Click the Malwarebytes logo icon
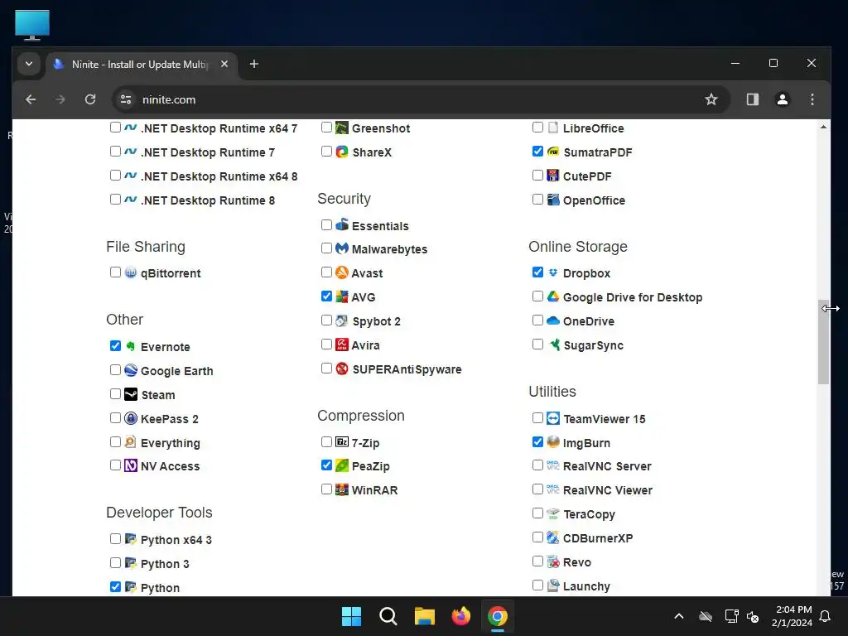Image resolution: width=848 pixels, height=636 pixels. [x=342, y=248]
